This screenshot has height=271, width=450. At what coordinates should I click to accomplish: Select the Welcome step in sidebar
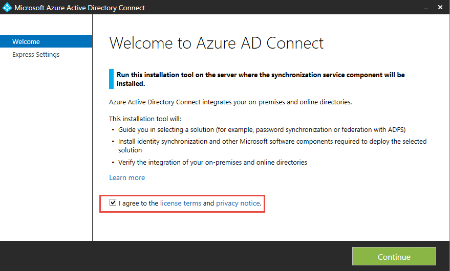pyautogui.click(x=26, y=41)
